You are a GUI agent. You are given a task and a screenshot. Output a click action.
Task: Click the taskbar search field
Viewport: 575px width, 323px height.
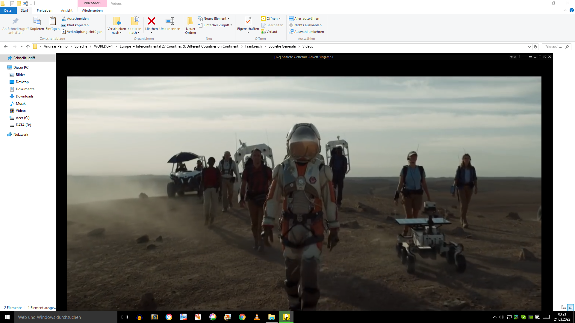tap(66, 317)
